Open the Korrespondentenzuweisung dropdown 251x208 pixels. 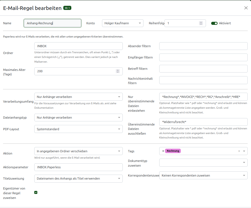click(203, 175)
